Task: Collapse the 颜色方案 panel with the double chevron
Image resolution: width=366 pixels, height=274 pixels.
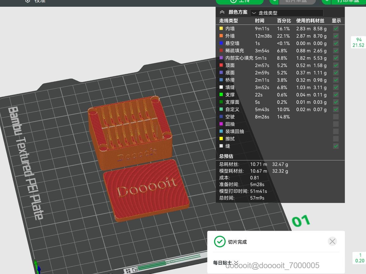Action: (222, 12)
